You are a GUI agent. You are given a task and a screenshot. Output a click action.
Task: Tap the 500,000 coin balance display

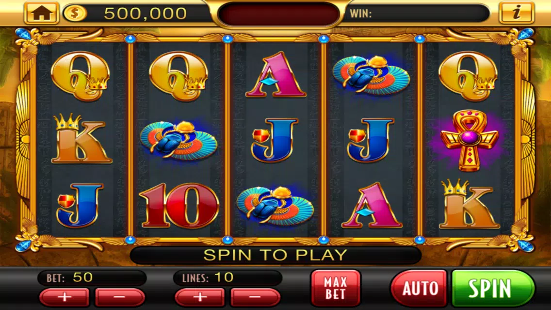pyautogui.click(x=145, y=14)
